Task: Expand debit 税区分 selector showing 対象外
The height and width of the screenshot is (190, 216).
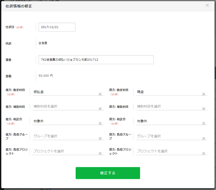Action: pos(64,121)
